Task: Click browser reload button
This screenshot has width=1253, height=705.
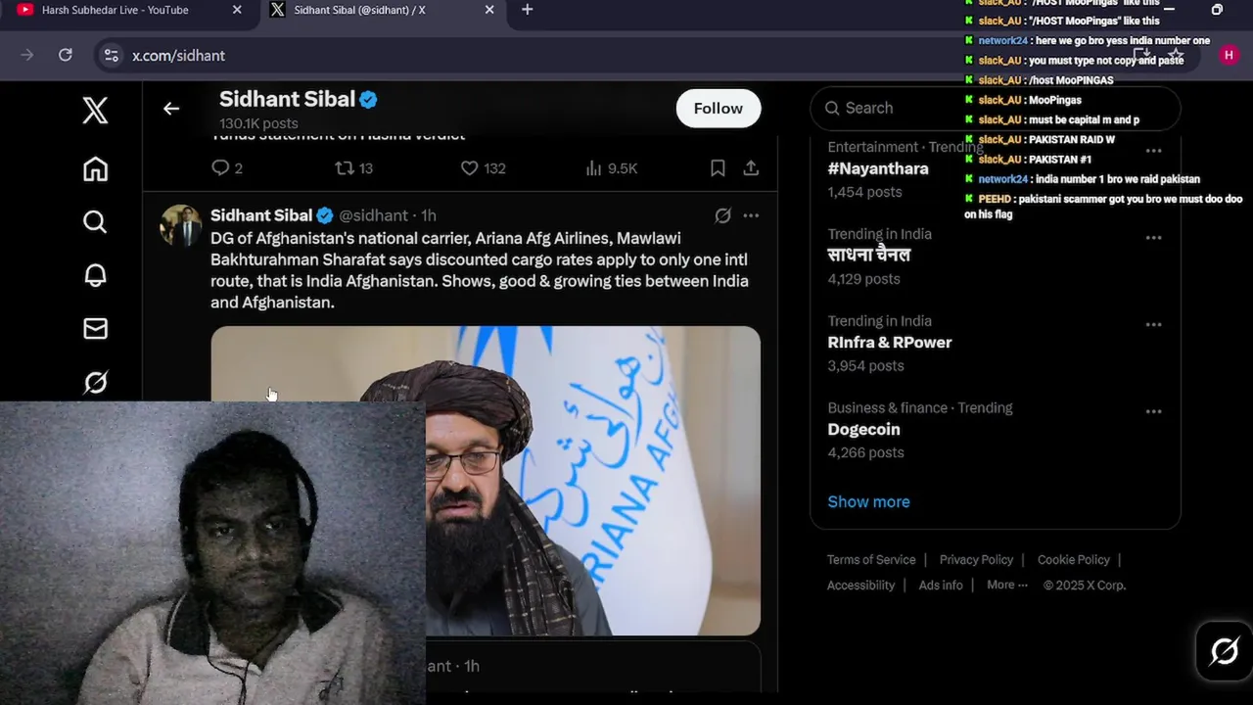Action: point(66,55)
